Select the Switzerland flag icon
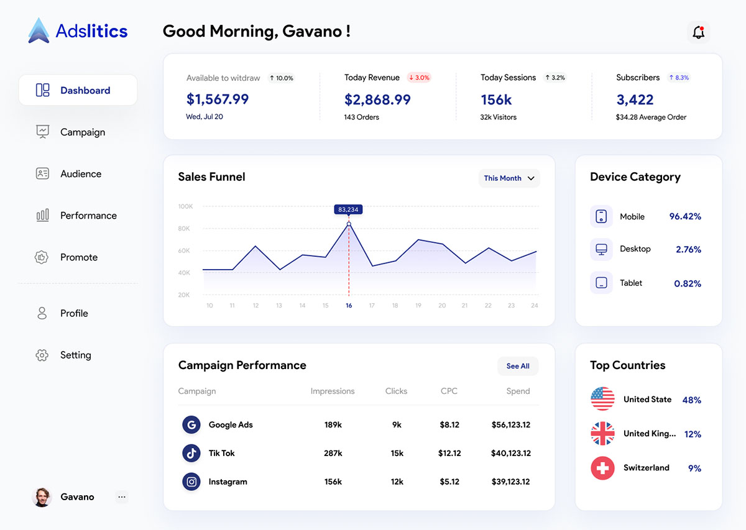The image size is (746, 530). (x=602, y=468)
